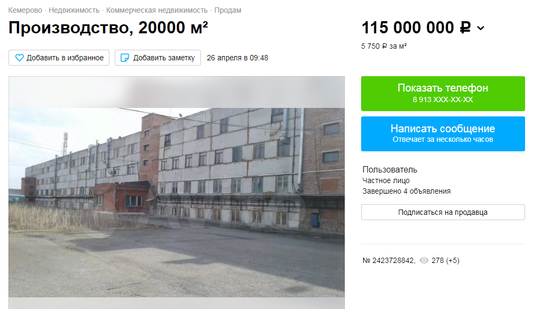Click the Добавить в избранное label
The image size is (533, 309).
tap(65, 58)
